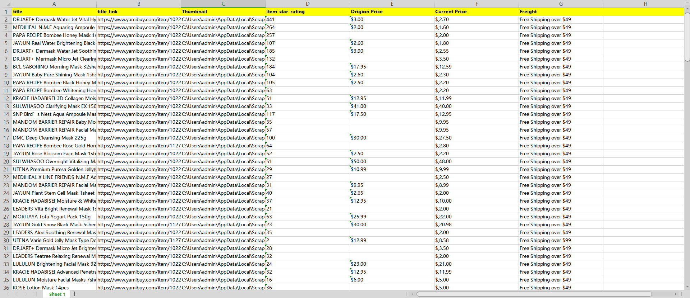Select 'SNP Bird's Nest Aqua Ampoule' cell

54,114
